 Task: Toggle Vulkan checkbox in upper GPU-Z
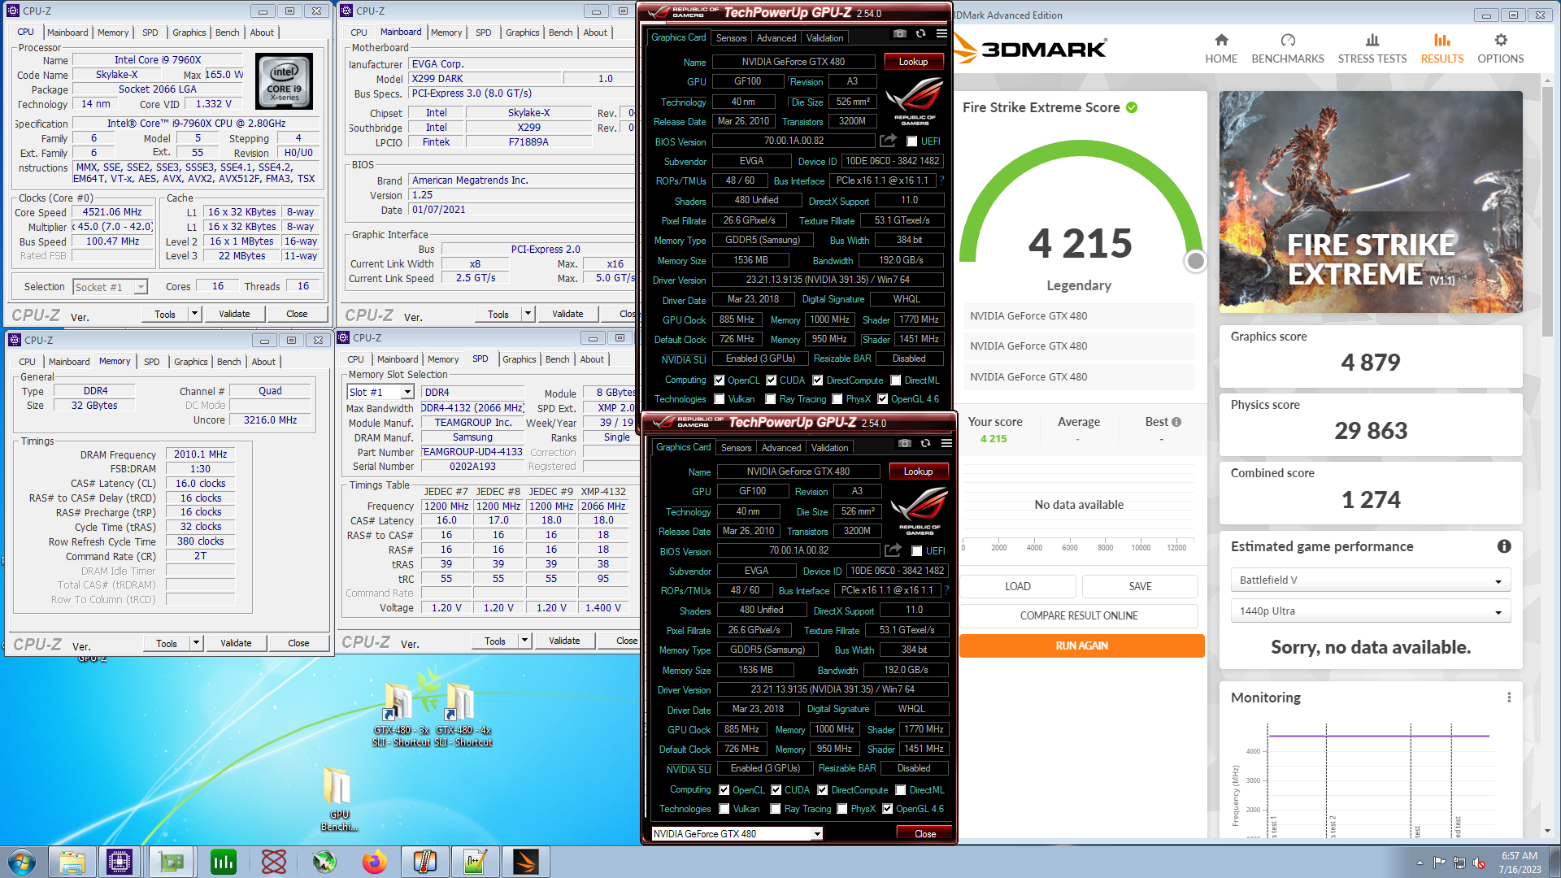tap(720, 399)
